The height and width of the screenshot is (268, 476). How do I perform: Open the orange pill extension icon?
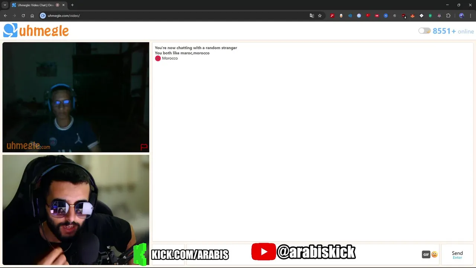(x=341, y=16)
